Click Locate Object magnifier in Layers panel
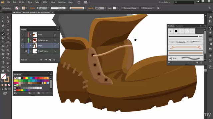This screenshot has height=119, width=213. coord(37,60)
